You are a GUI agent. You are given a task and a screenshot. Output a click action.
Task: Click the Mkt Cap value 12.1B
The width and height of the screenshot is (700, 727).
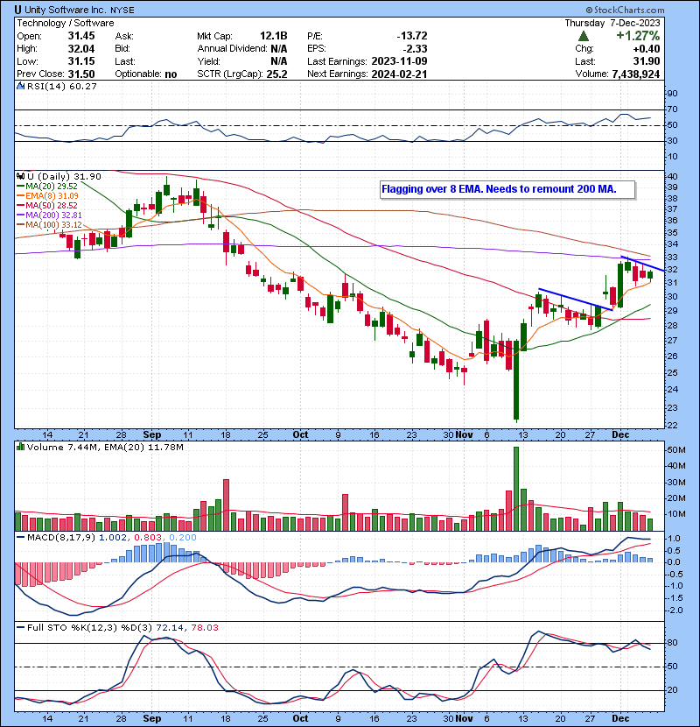(273, 36)
